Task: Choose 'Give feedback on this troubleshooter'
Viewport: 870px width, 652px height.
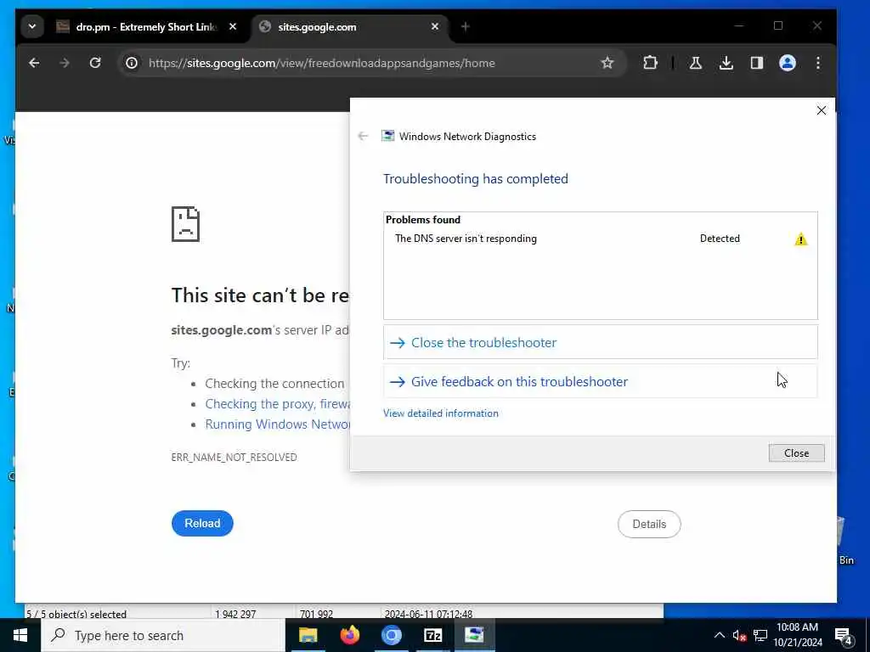Action: pos(601,381)
